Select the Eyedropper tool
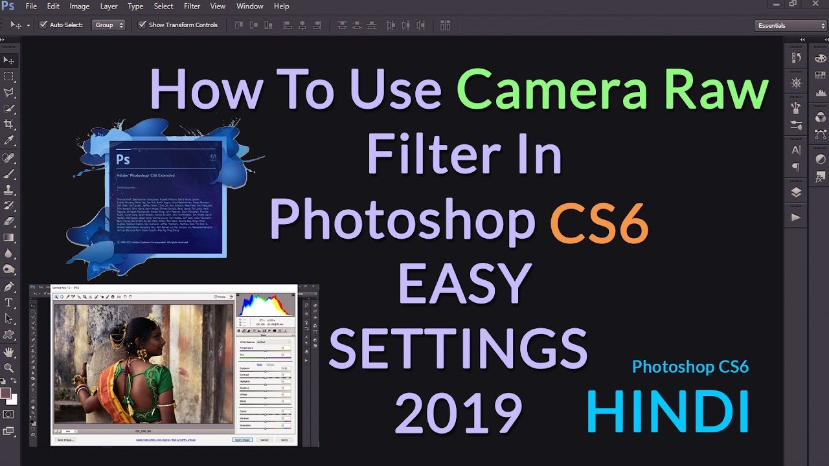This screenshot has width=829, height=466. pyautogui.click(x=9, y=140)
